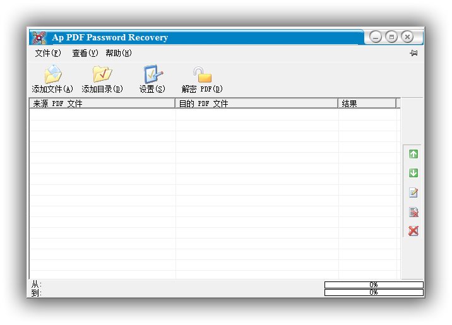Image resolution: width=452 pixels, height=325 pixels.
Task: Click the Decrypt PDF (解密 PDF) padlock icon
Action: click(203, 74)
